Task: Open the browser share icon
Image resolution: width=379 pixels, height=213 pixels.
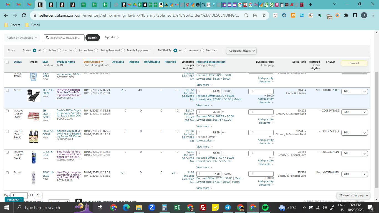Action: tap(255, 15)
